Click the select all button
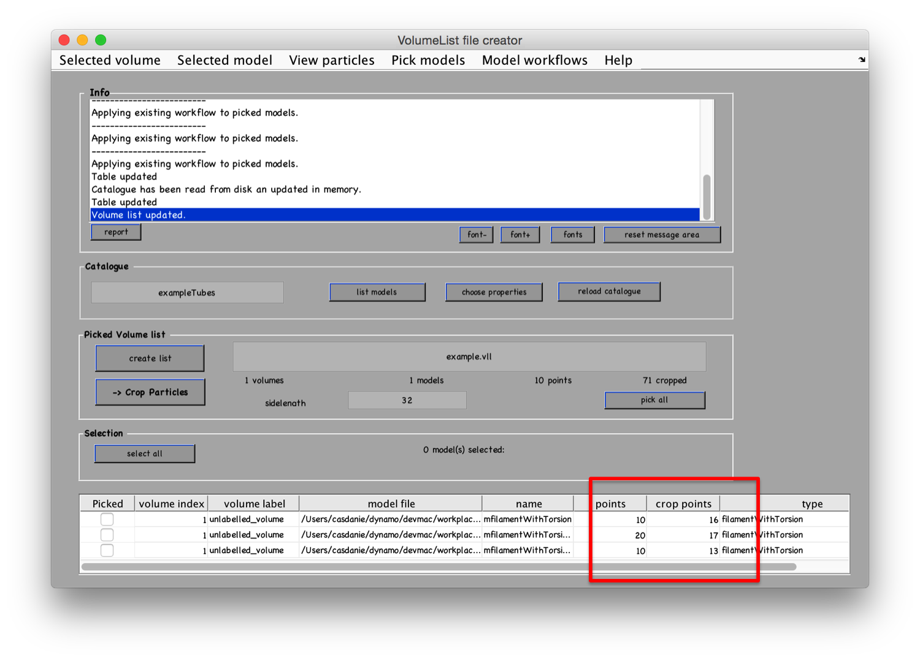The height and width of the screenshot is (661, 920). coord(145,454)
